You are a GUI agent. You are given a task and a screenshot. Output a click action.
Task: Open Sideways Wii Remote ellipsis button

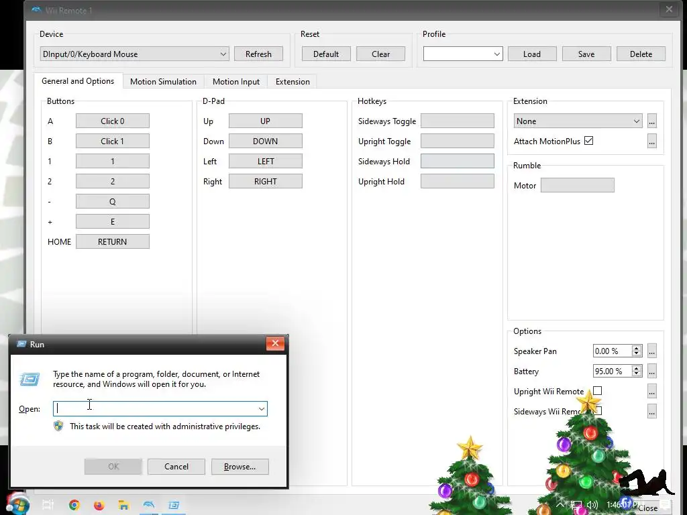pyautogui.click(x=652, y=412)
